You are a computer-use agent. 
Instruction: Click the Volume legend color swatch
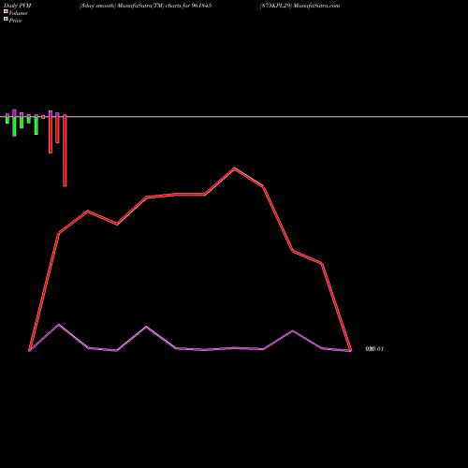click(6, 11)
